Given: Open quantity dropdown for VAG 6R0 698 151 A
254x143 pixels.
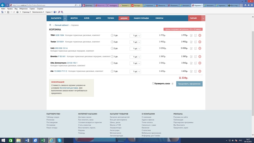Looking at the screenshot, I should (x=135, y=48).
